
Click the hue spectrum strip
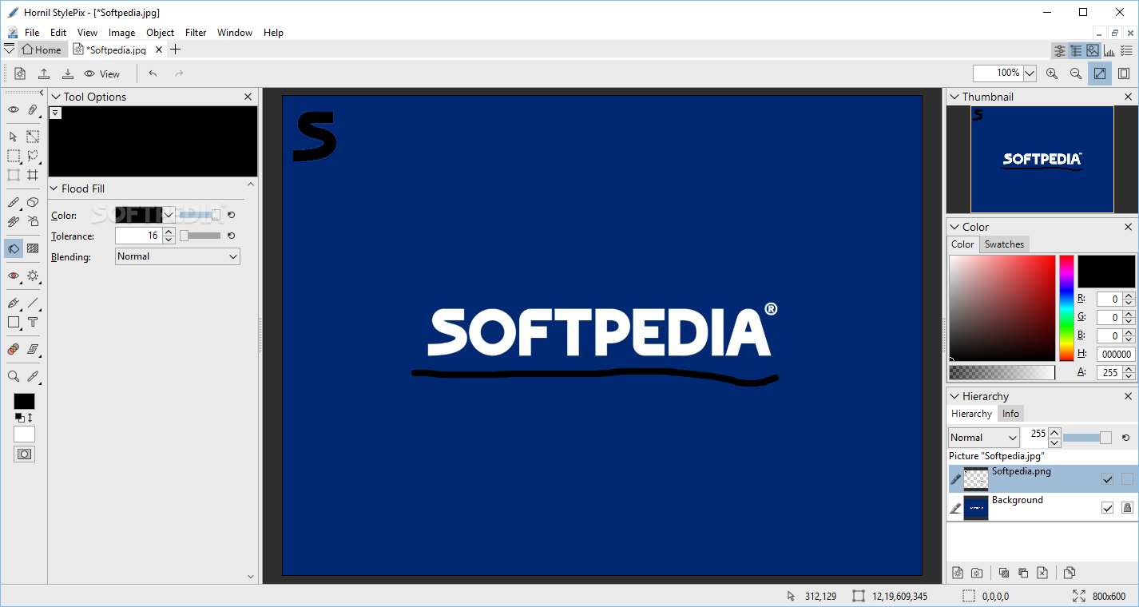1066,308
